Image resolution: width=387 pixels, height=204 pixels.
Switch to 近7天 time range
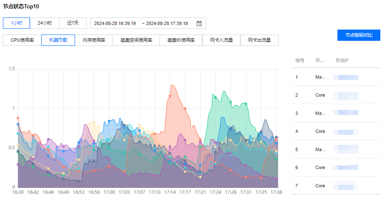coord(73,23)
